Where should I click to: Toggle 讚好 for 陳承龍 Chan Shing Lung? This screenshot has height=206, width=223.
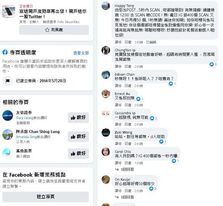tap(78, 137)
